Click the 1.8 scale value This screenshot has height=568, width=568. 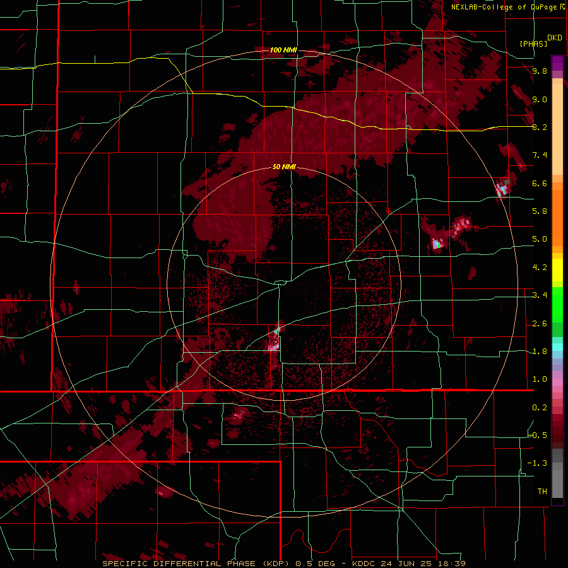pos(540,352)
